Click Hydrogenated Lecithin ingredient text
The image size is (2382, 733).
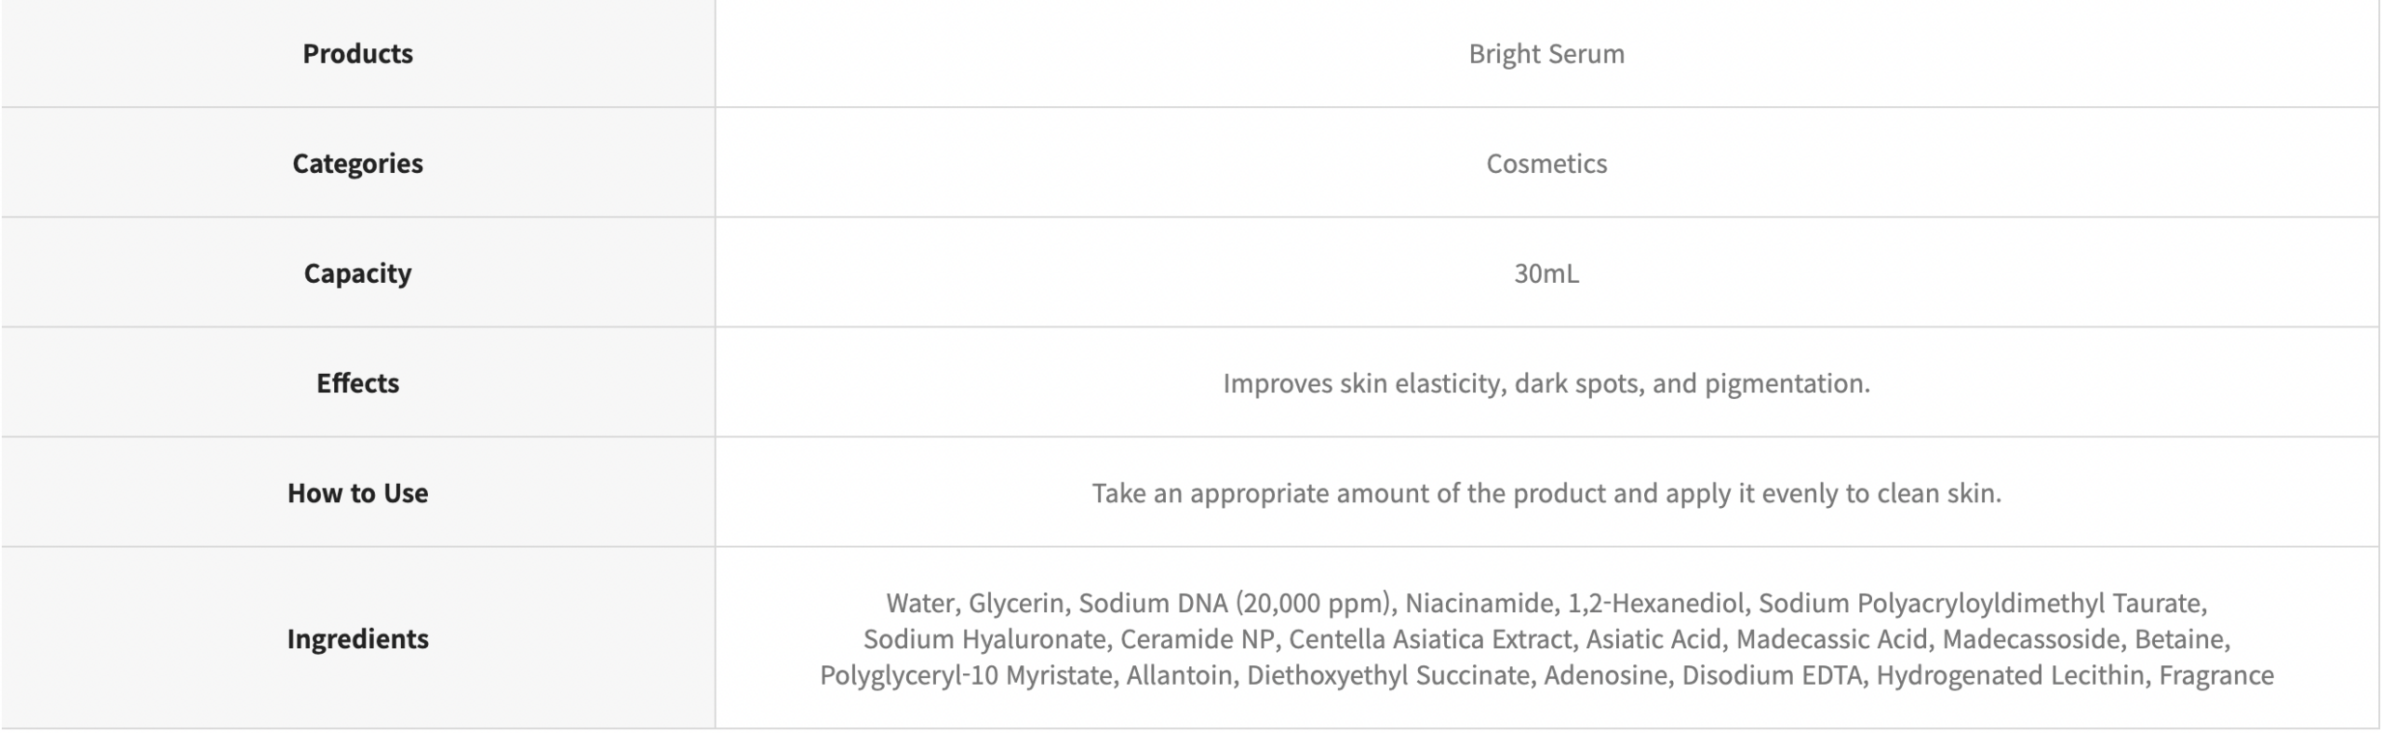(x=2010, y=675)
